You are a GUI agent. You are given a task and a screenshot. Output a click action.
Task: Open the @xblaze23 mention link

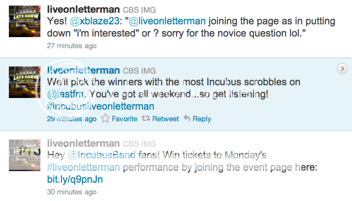pos(95,21)
